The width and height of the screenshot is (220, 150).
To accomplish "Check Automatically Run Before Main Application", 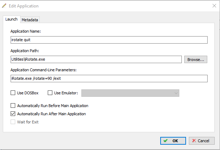I will point(13,106).
